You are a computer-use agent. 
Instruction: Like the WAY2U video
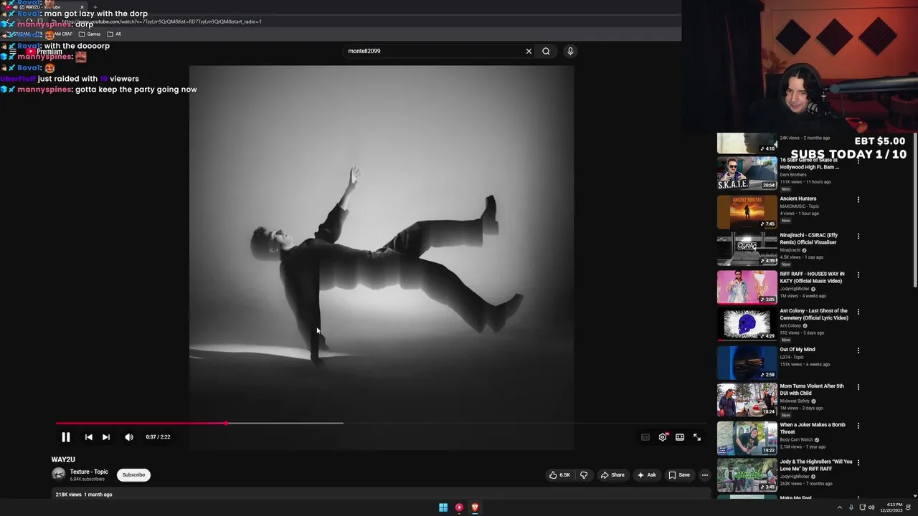560,474
